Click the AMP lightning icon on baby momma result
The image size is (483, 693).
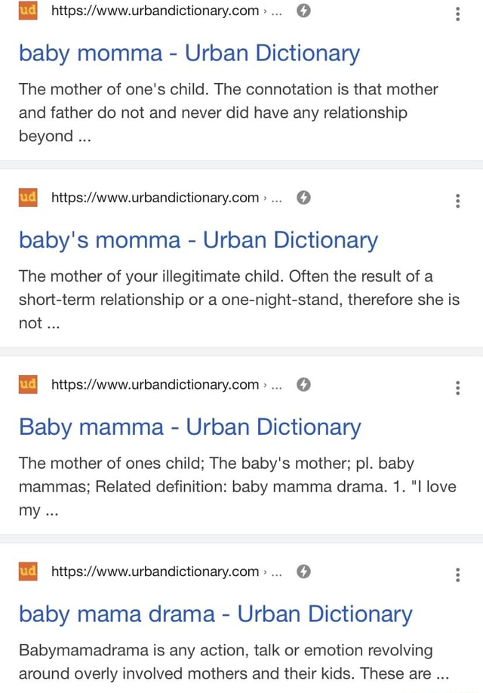point(303,11)
